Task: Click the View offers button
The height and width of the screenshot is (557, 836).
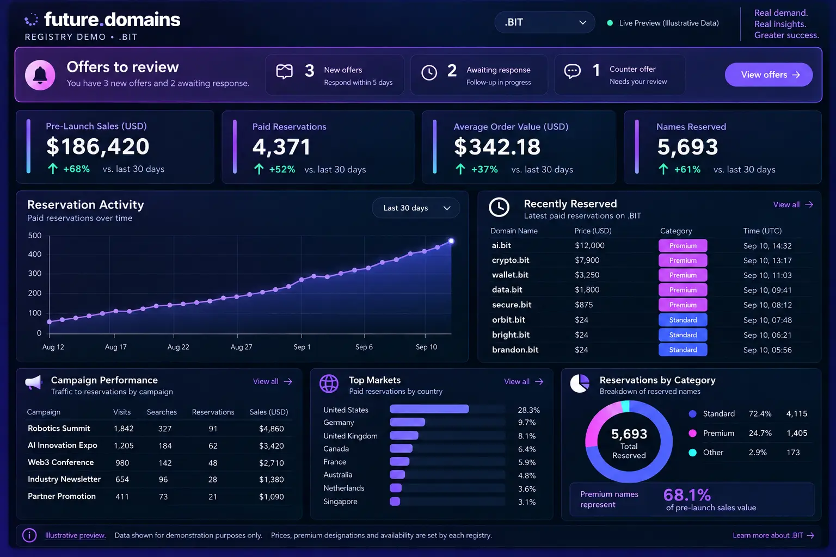Action: coord(769,75)
